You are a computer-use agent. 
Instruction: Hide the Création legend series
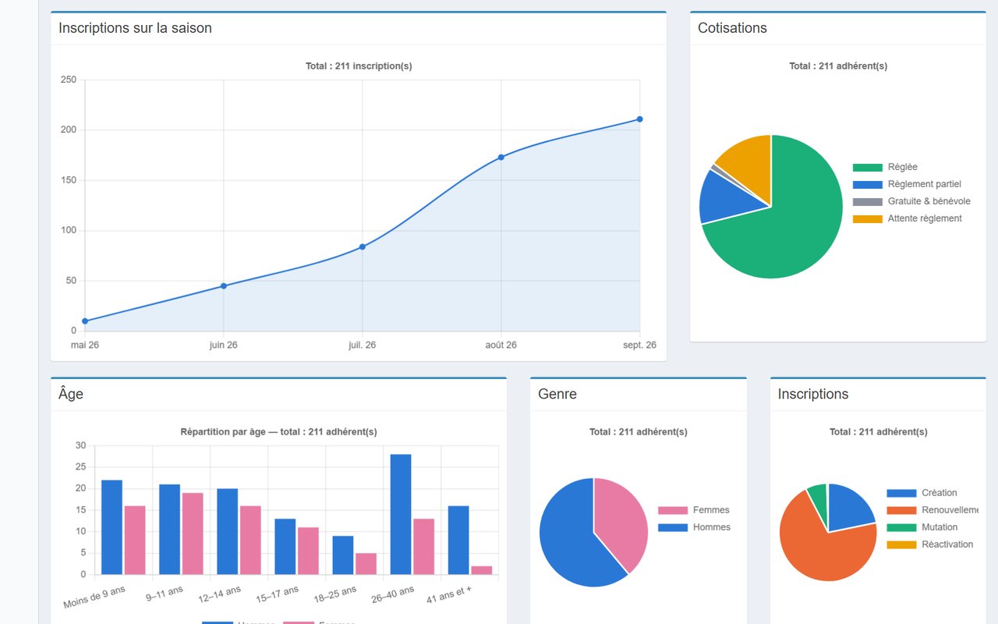click(x=922, y=493)
